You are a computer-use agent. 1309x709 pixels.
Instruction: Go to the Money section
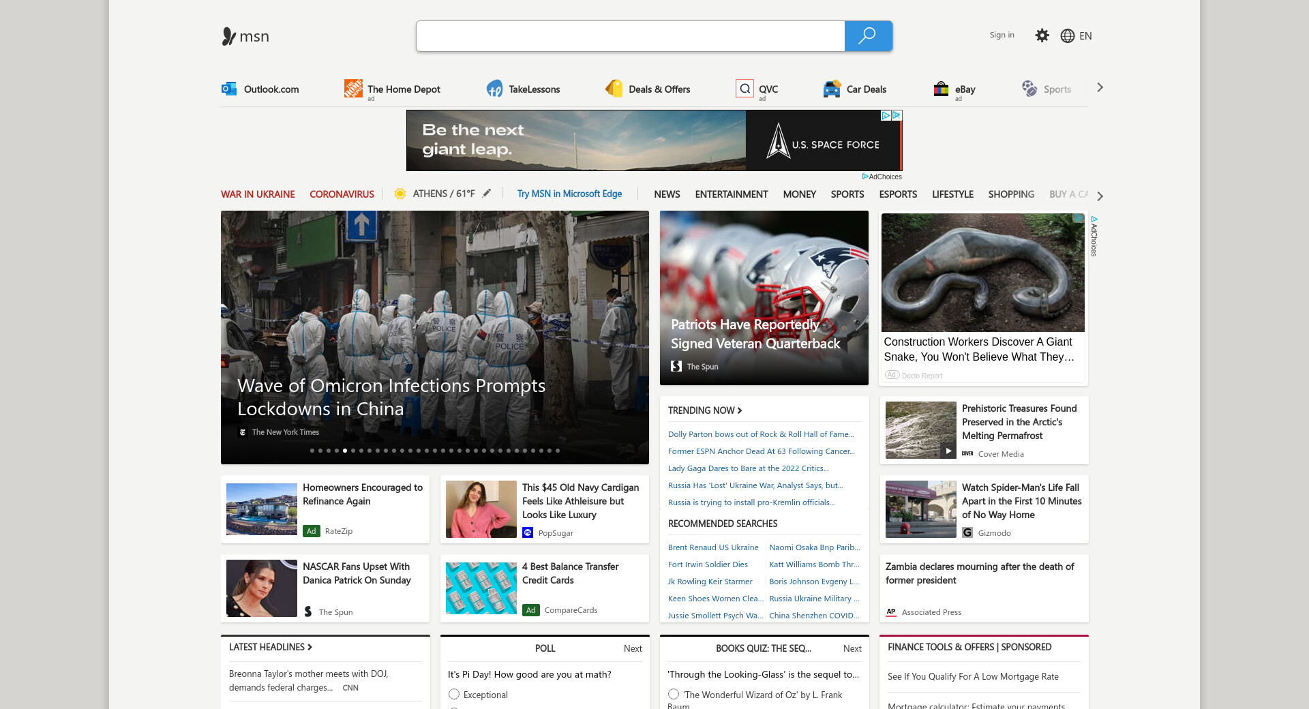point(799,194)
